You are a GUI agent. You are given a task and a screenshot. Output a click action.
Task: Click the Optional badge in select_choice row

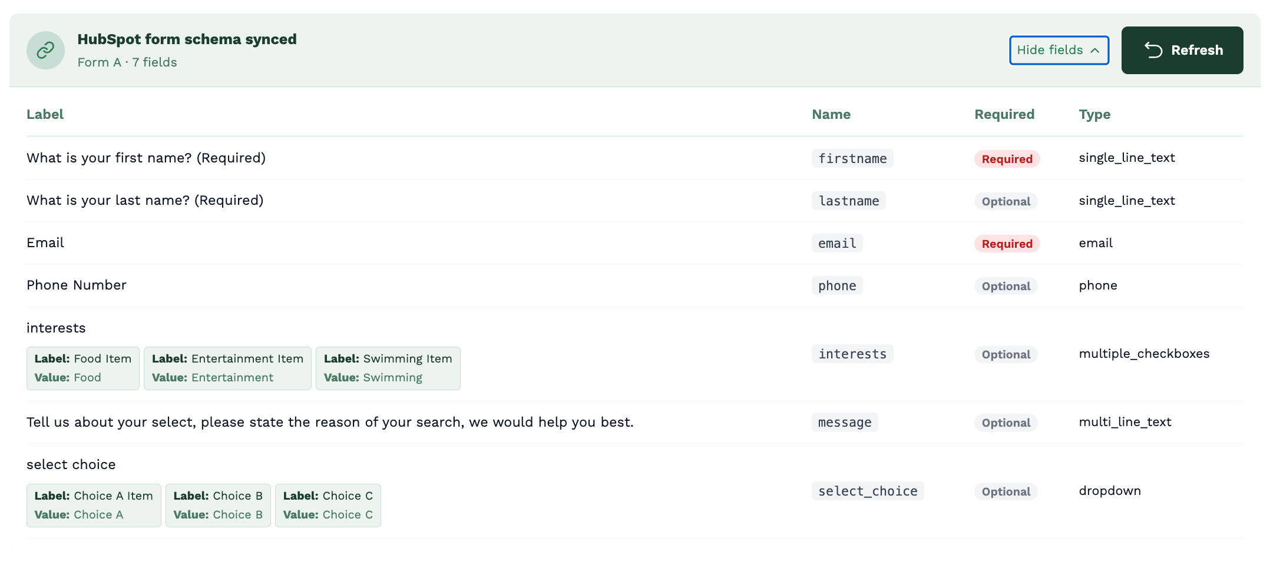coord(1006,491)
